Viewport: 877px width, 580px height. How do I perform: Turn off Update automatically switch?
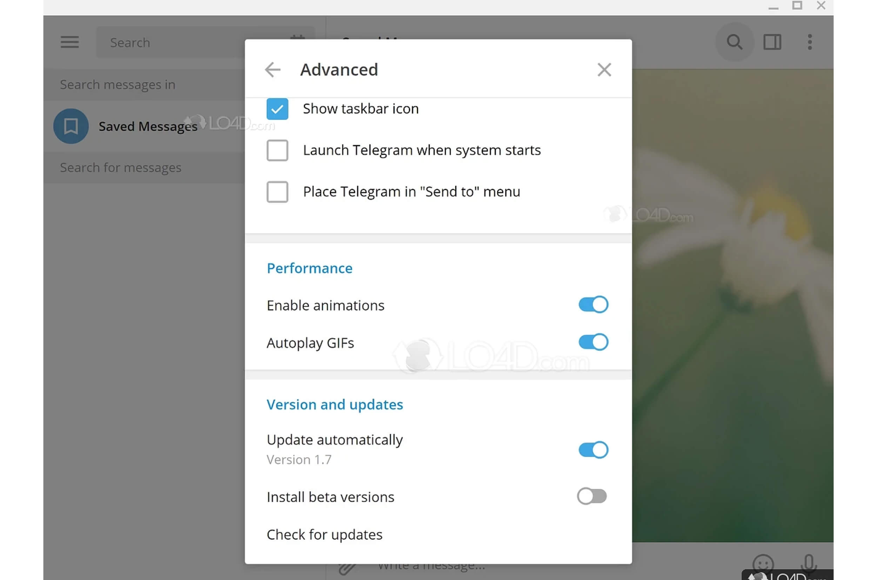(593, 450)
